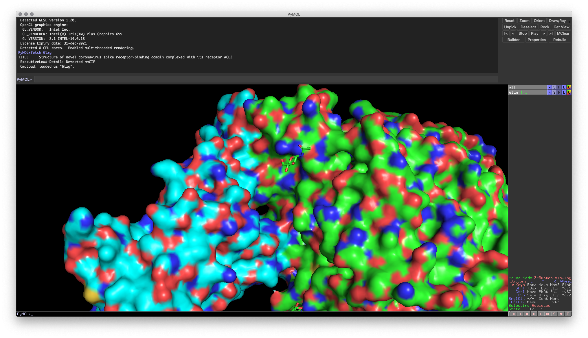This screenshot has height=338, width=588.
Task: Open Color menu for 'all' object
Action: click(x=569, y=87)
